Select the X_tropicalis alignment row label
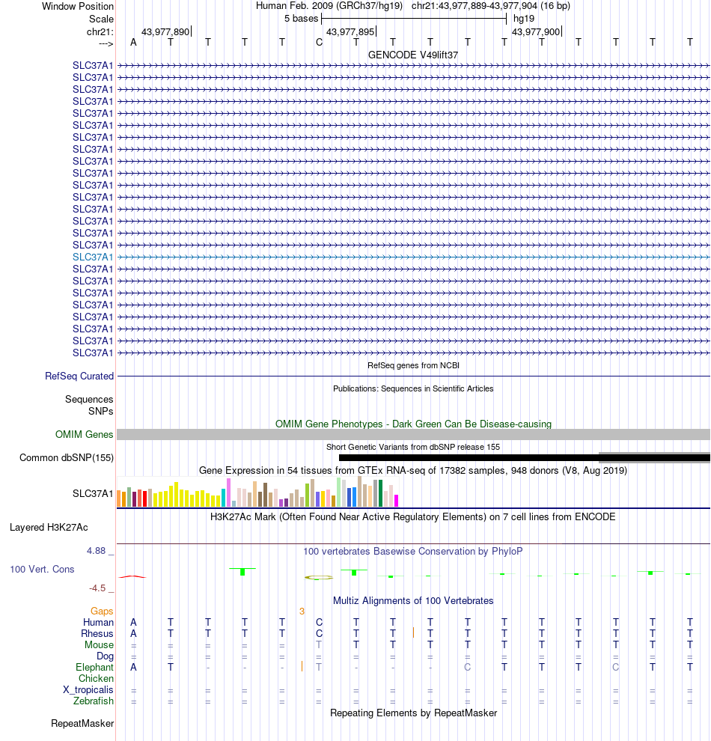711x741 pixels. tap(88, 690)
